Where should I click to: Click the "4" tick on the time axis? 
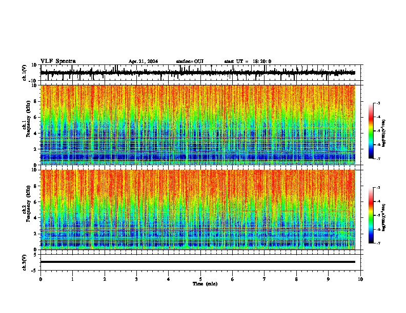169,279
